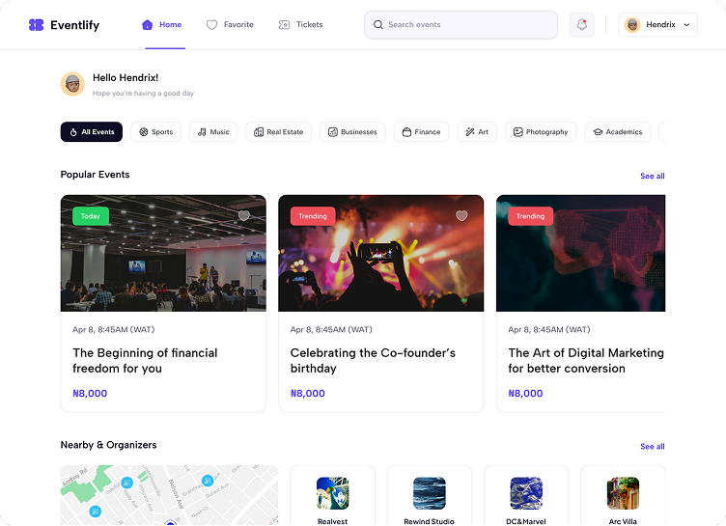
Task: Open the concert crowd event image
Action: (381, 253)
